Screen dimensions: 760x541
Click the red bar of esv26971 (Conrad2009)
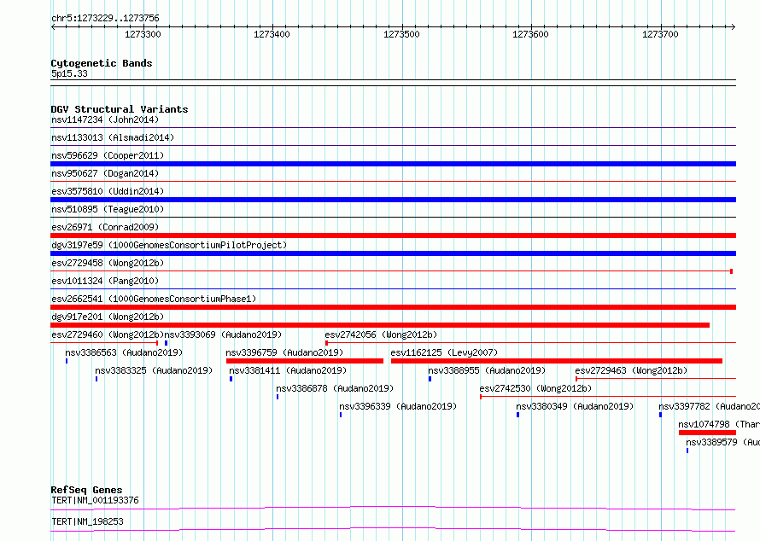(393, 236)
